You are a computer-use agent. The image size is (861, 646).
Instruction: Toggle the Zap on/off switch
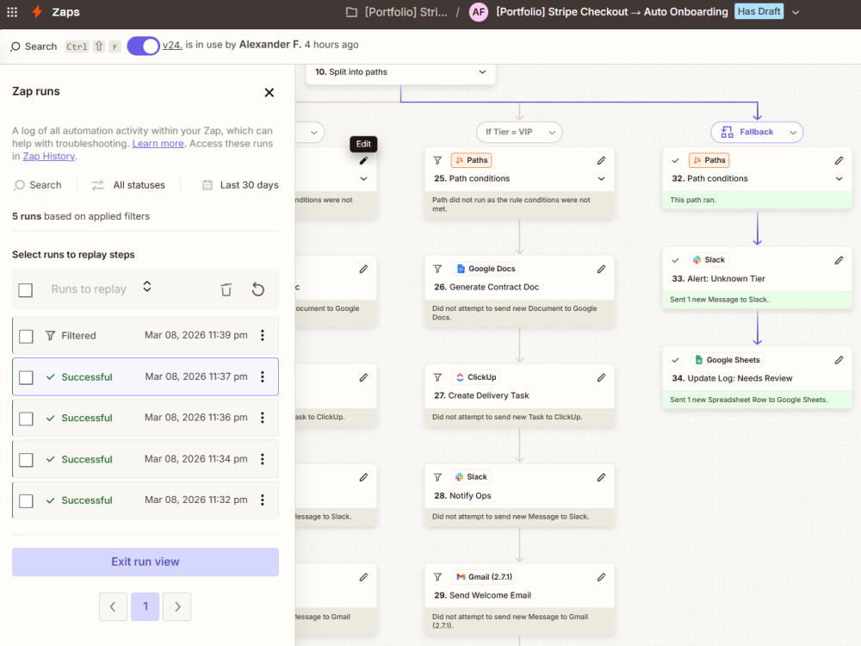(x=143, y=47)
